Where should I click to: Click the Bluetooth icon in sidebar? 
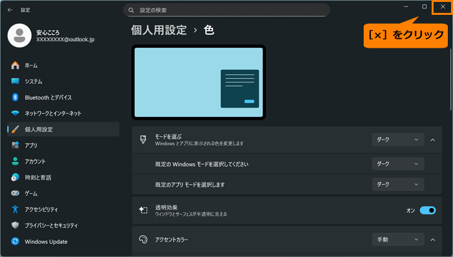coord(16,98)
